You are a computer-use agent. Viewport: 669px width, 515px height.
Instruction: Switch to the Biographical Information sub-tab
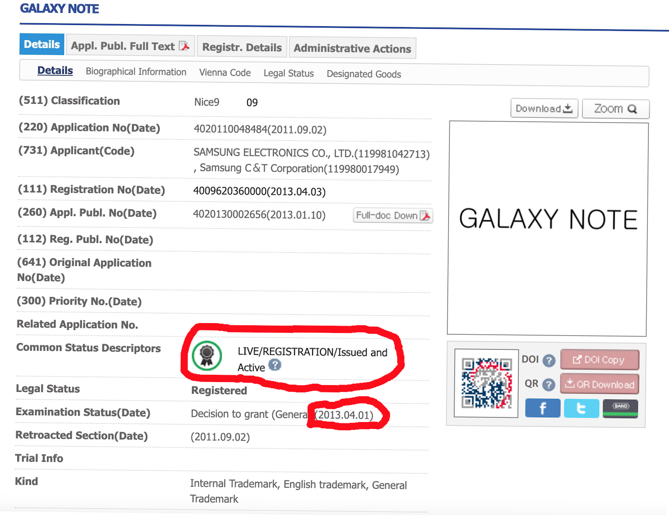click(x=136, y=72)
